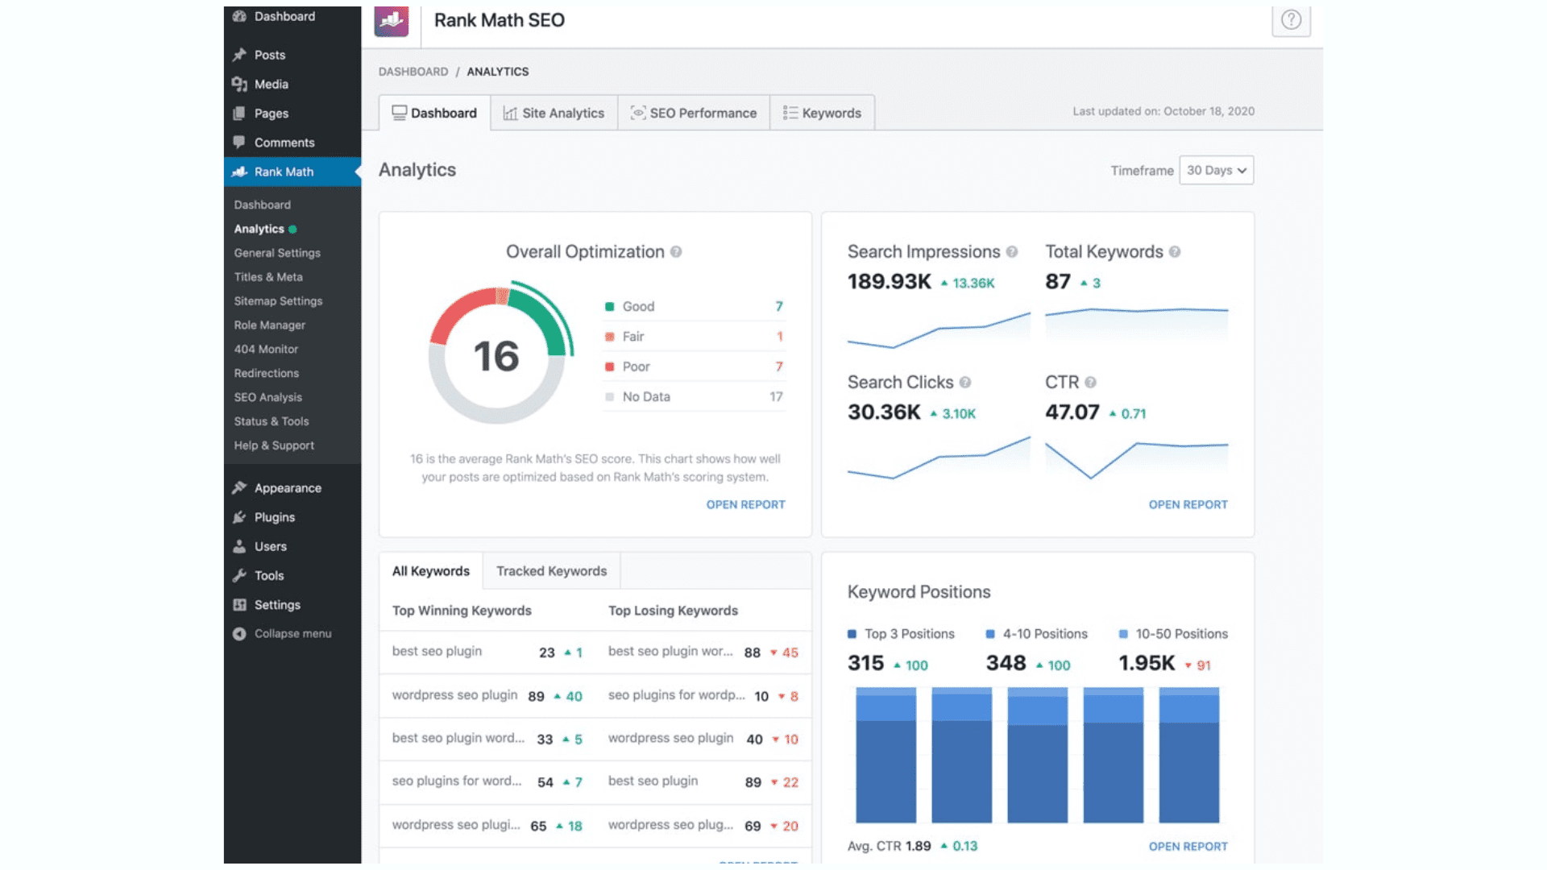Click the help question mark icon
The height and width of the screenshot is (870, 1547).
click(1291, 20)
